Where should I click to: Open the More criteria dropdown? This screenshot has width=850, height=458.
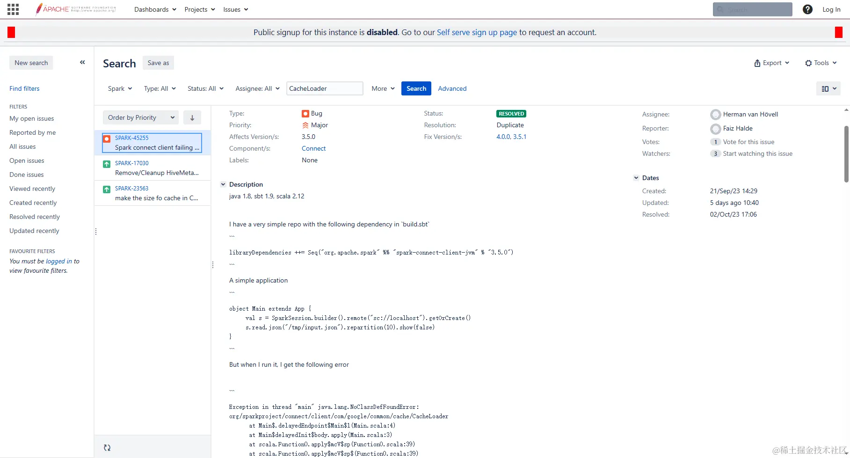pos(383,88)
